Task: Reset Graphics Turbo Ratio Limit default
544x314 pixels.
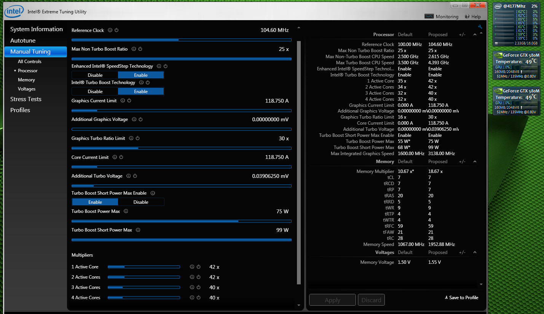Action: click(137, 138)
